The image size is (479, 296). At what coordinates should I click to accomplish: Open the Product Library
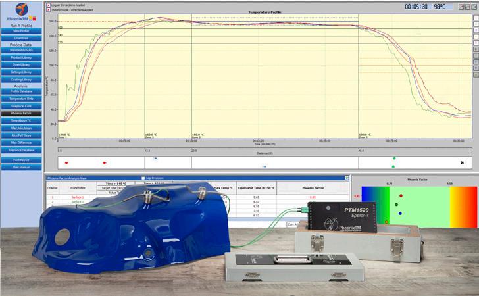point(21,57)
